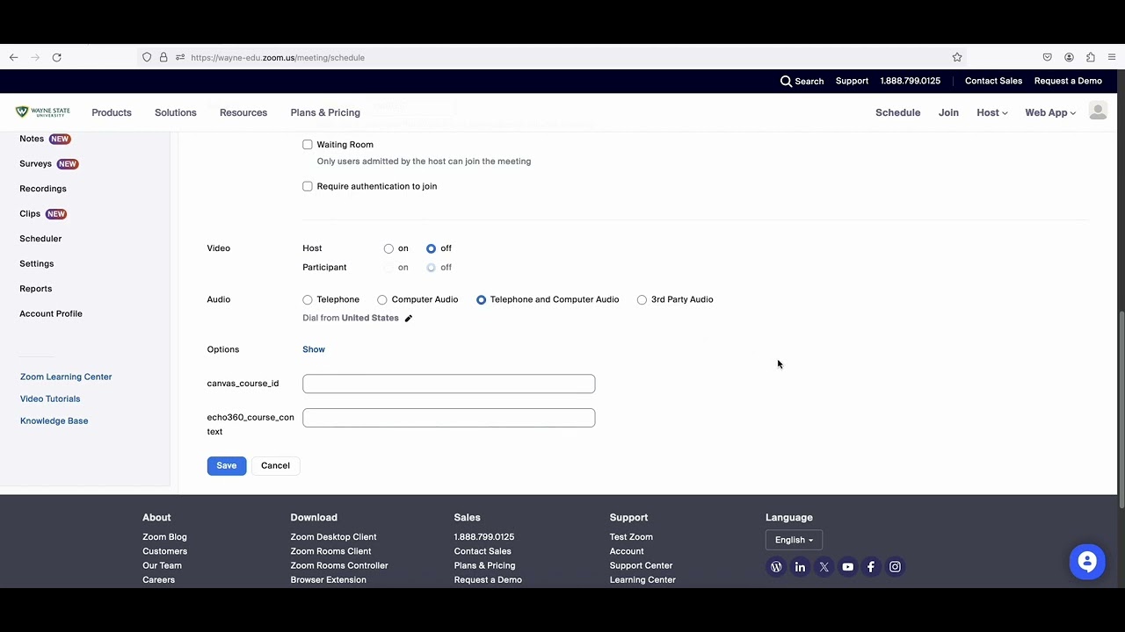Check Require authentication to join
The image size is (1125, 632).
point(308,186)
